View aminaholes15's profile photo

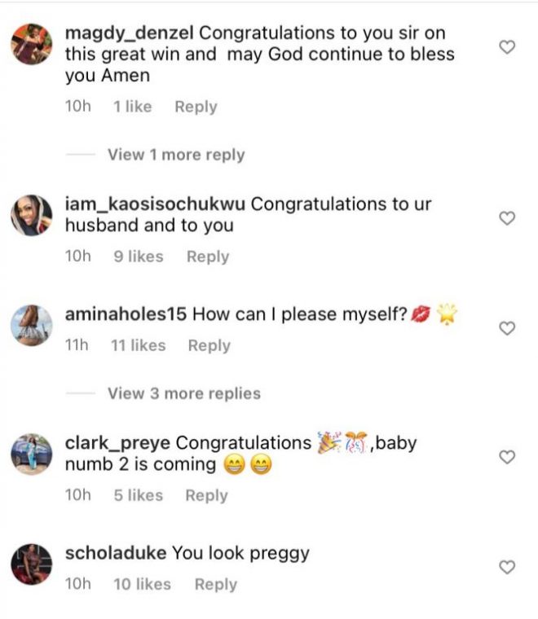pos(33,326)
